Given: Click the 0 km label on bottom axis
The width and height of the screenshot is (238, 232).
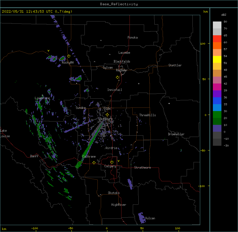Looking at the screenshot, I should (107, 228).
